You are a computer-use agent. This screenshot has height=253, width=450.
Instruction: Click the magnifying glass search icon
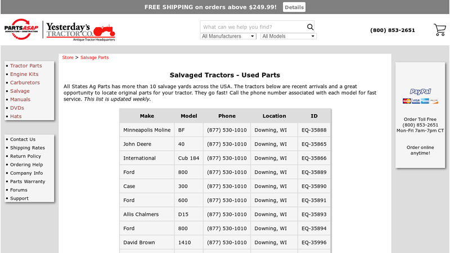310,27
